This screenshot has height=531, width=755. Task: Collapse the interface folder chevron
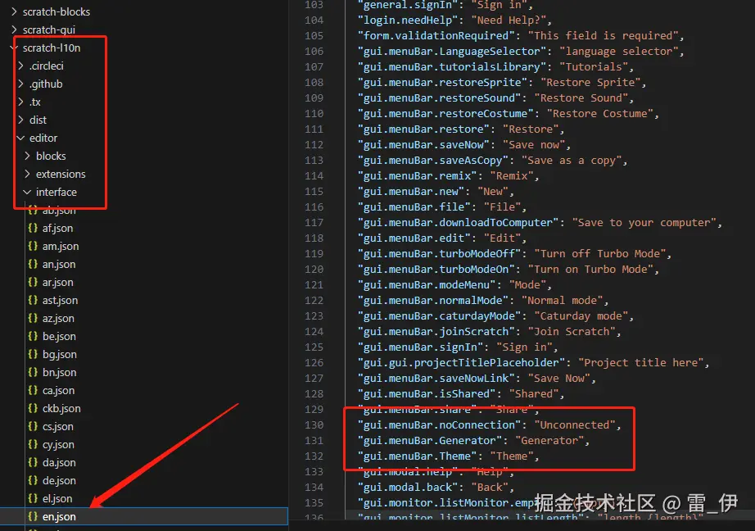[x=28, y=192]
